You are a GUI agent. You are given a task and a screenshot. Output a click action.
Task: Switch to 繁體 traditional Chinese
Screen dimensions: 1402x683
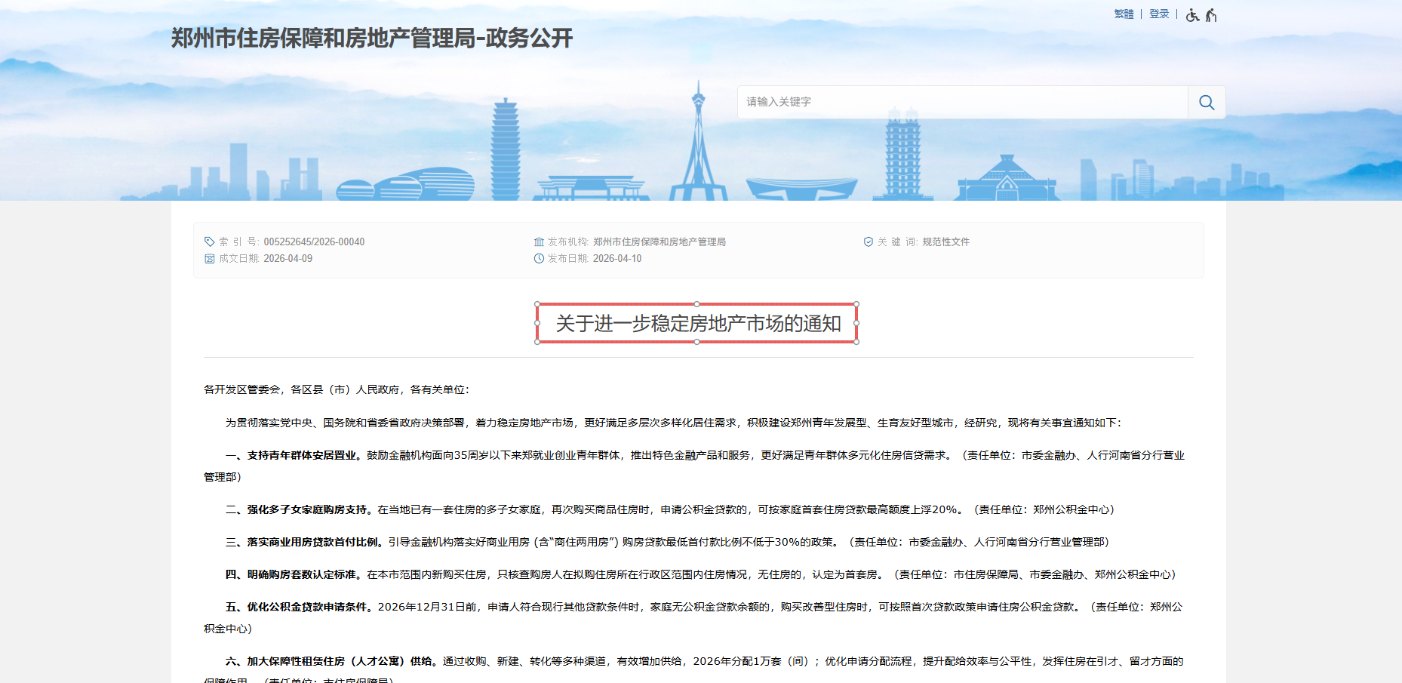1124,14
